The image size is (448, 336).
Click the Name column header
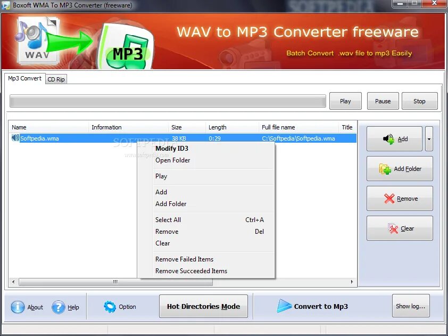[x=48, y=127]
